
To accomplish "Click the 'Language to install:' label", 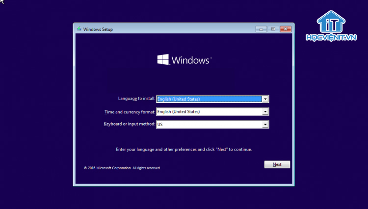I will click(x=136, y=99).
